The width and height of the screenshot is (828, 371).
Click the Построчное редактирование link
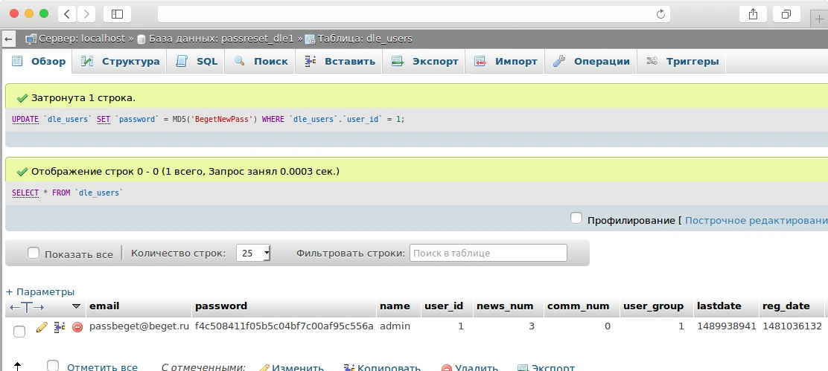tap(756, 220)
